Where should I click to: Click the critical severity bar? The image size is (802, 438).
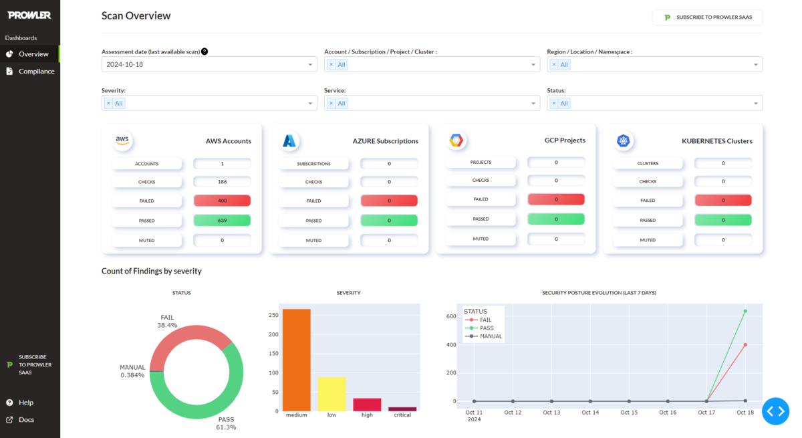pyautogui.click(x=402, y=409)
